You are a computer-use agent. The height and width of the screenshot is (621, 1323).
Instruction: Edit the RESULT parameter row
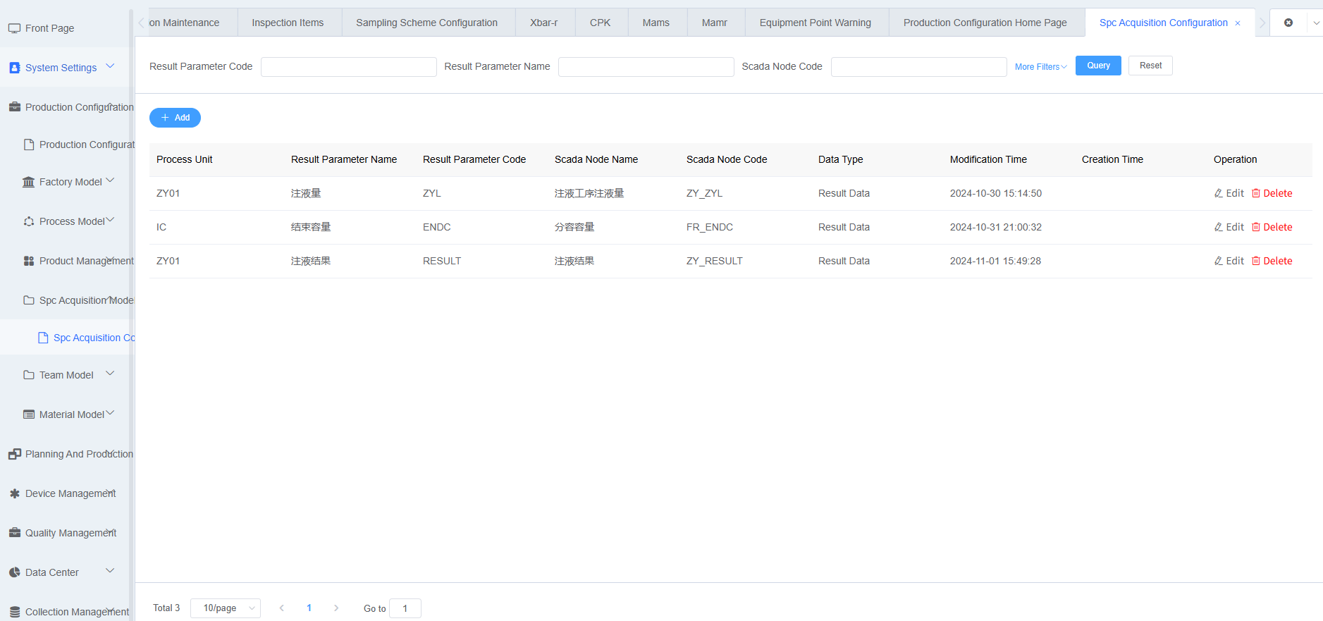[1229, 261]
